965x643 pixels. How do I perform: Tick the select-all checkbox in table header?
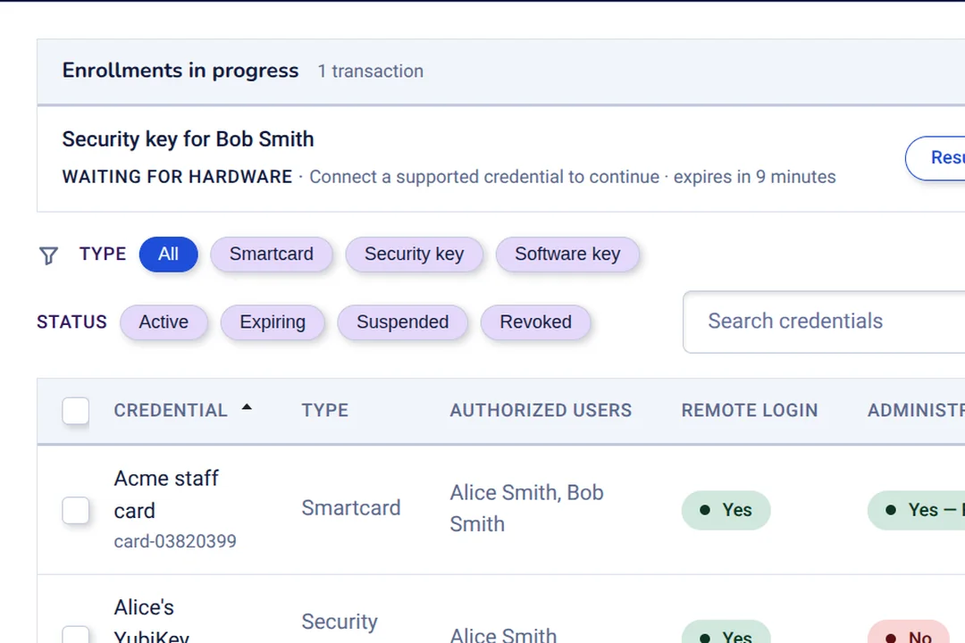click(x=76, y=411)
